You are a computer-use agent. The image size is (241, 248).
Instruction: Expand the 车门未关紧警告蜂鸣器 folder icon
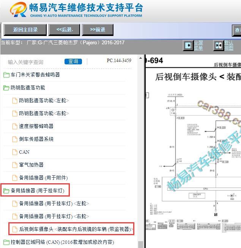(x=6, y=75)
